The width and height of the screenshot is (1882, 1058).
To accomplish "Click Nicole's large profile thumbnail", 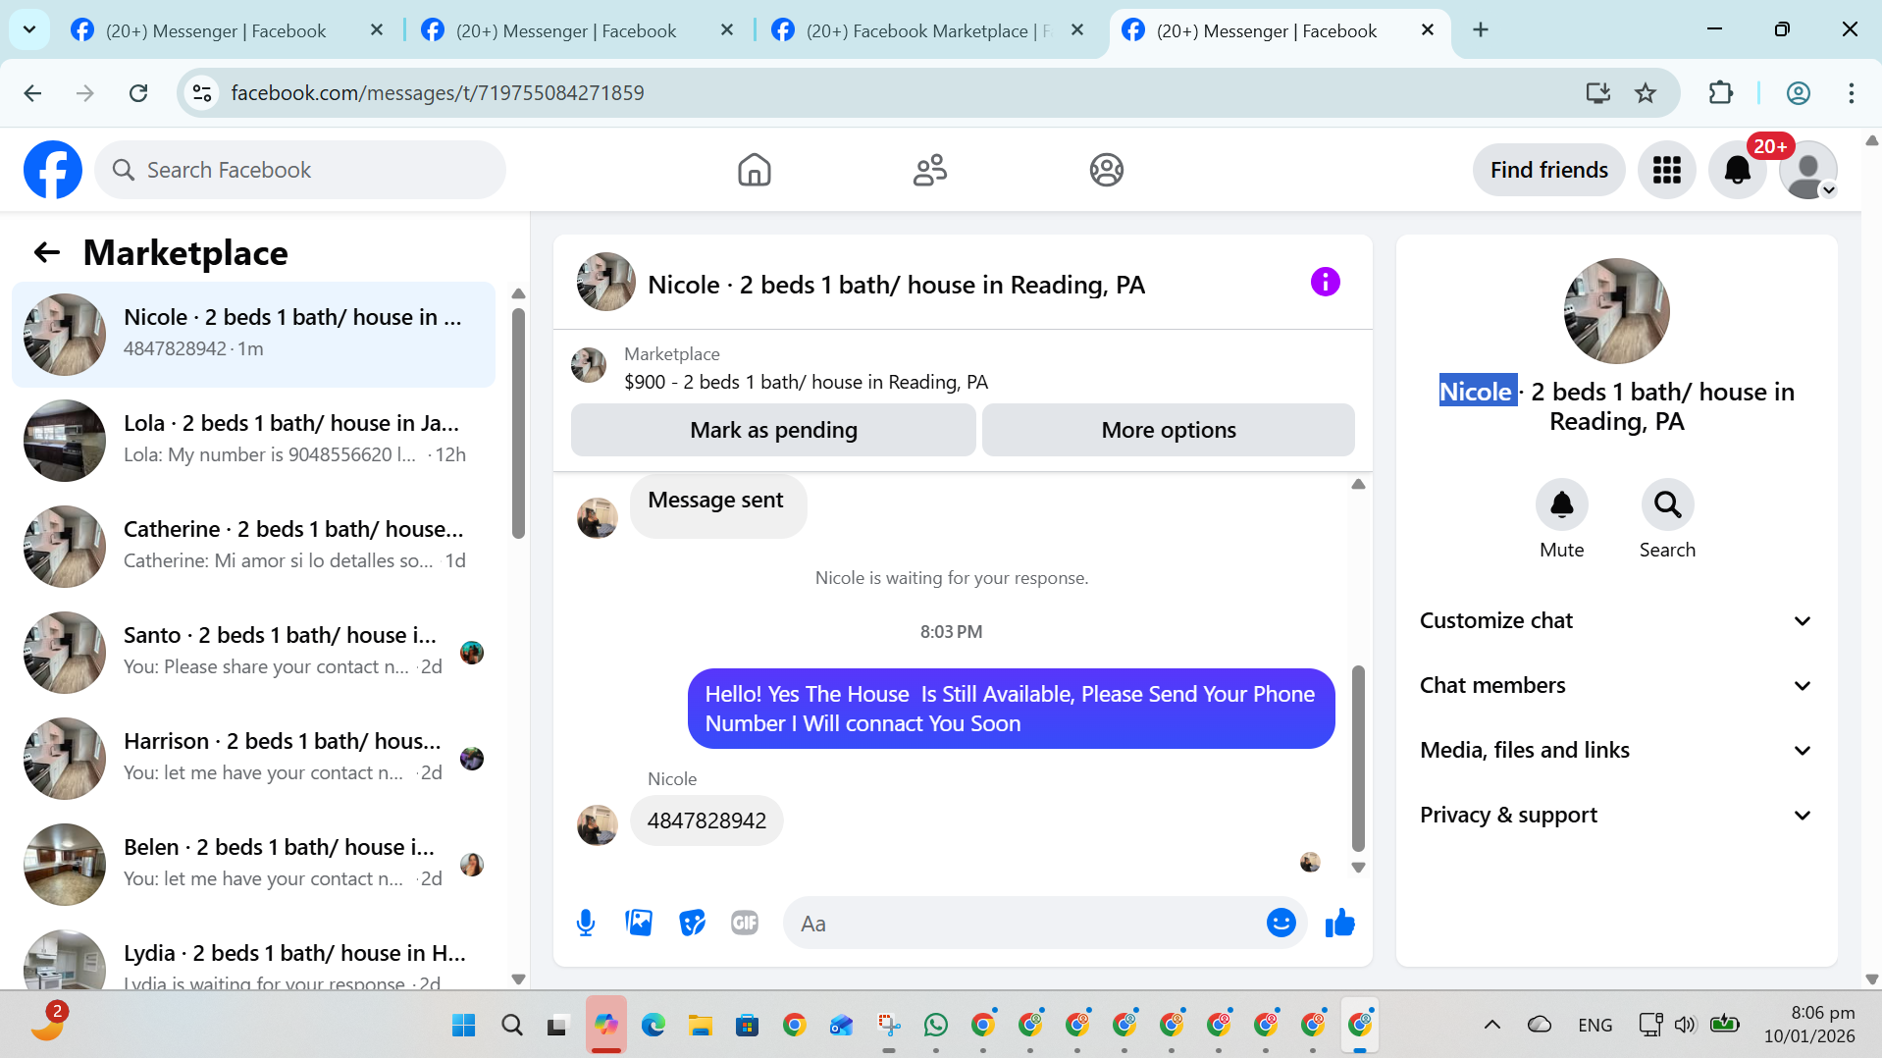I will coord(1616,311).
